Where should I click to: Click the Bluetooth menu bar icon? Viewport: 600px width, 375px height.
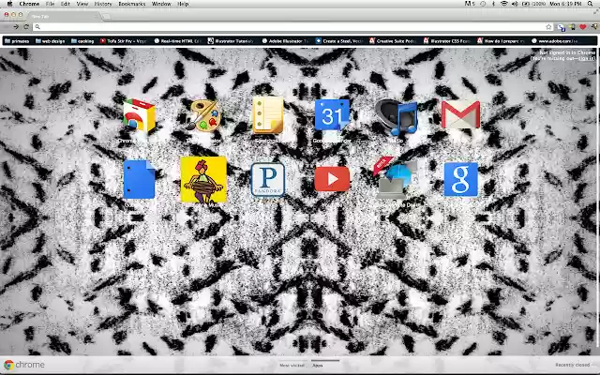[494, 4]
